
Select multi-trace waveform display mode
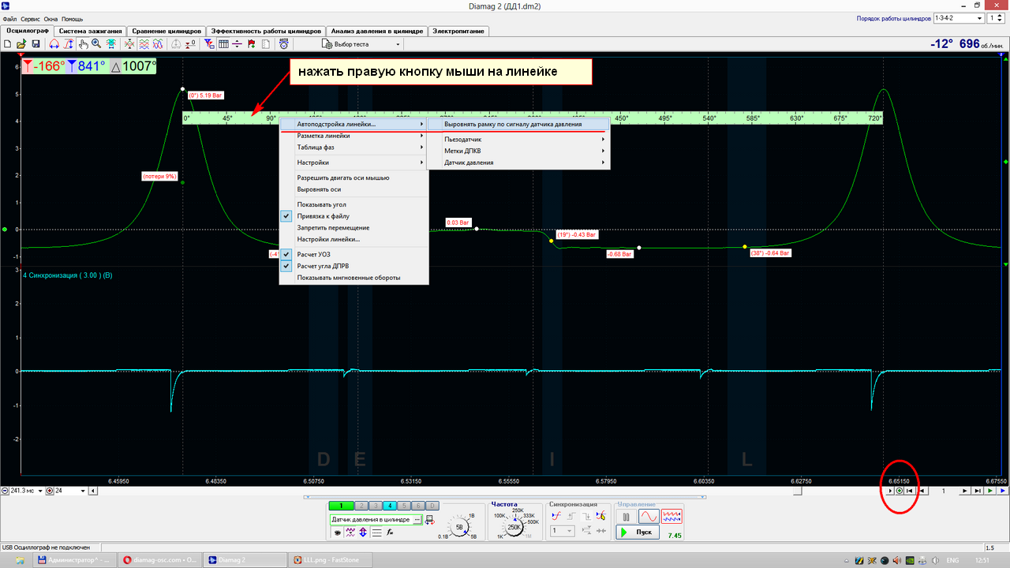(x=671, y=516)
